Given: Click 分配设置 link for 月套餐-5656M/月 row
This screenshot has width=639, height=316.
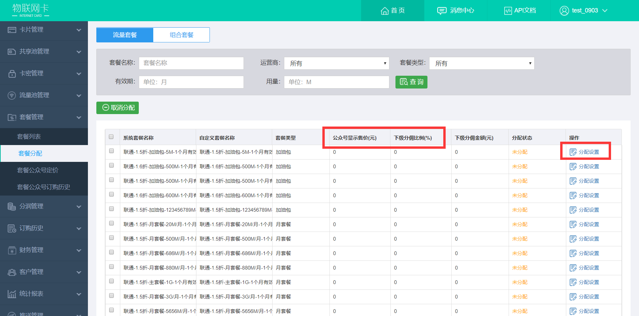Looking at the screenshot, I should pos(588,311).
